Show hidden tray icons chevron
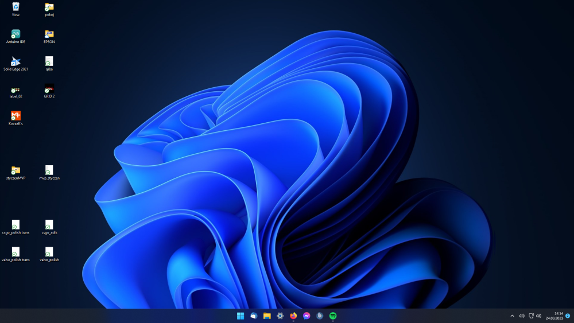This screenshot has width=574, height=323. click(x=512, y=316)
